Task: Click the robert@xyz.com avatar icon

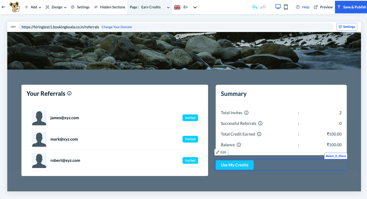Action: point(39,160)
